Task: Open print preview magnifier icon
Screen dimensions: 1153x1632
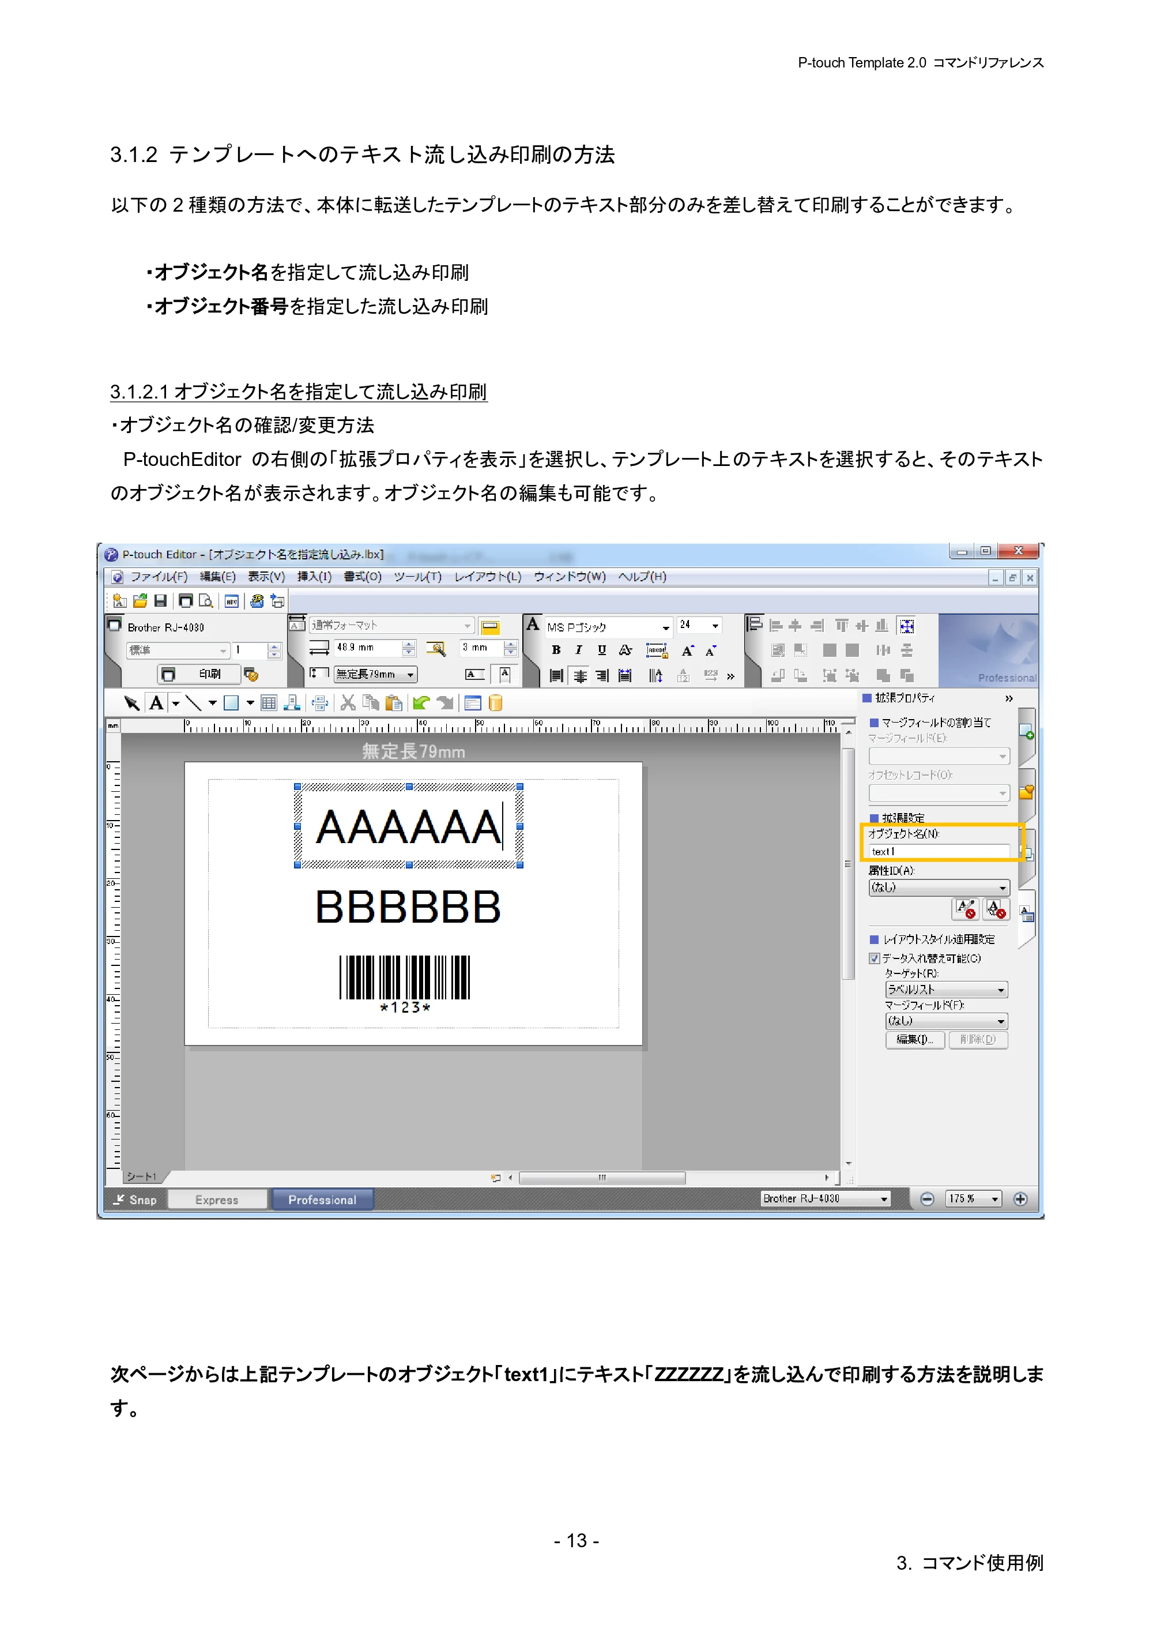Action: [206, 601]
